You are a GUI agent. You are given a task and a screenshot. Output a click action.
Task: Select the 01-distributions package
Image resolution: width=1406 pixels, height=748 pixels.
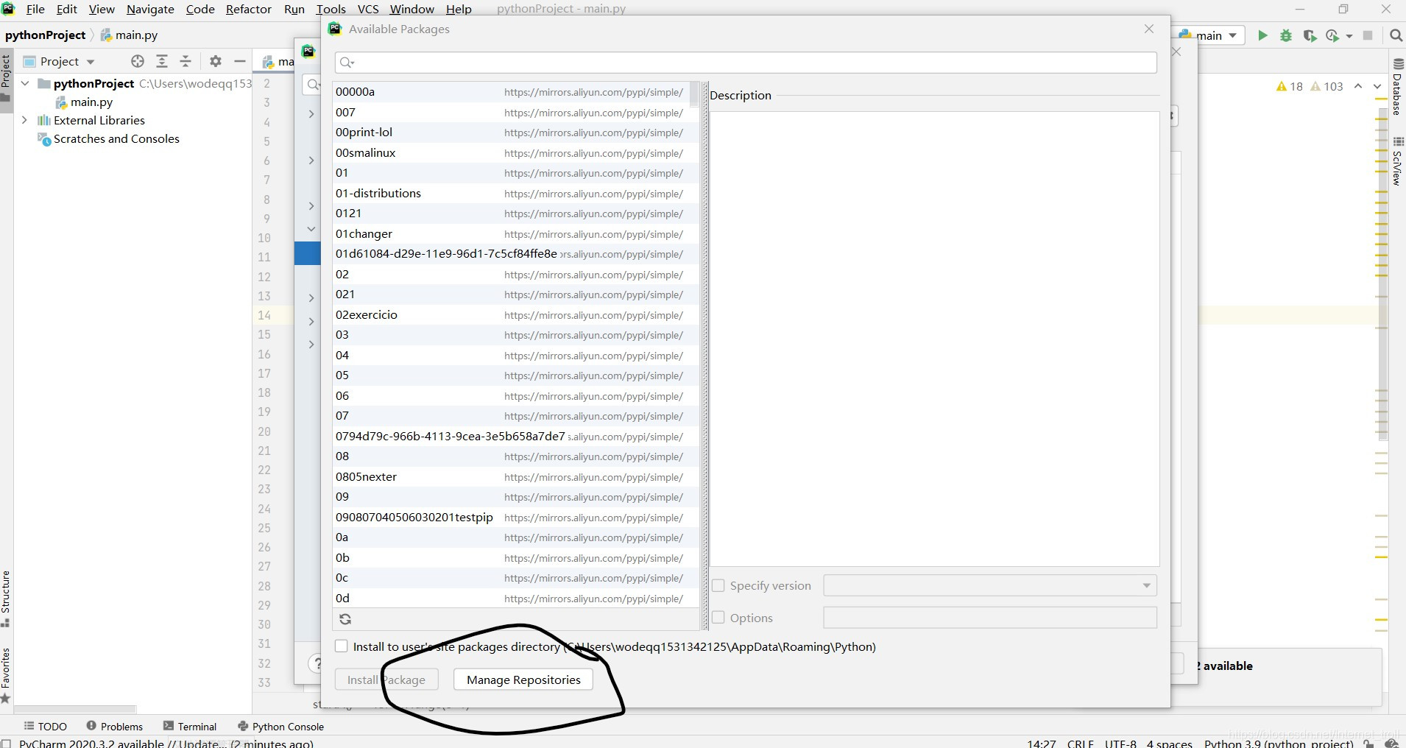pos(515,193)
